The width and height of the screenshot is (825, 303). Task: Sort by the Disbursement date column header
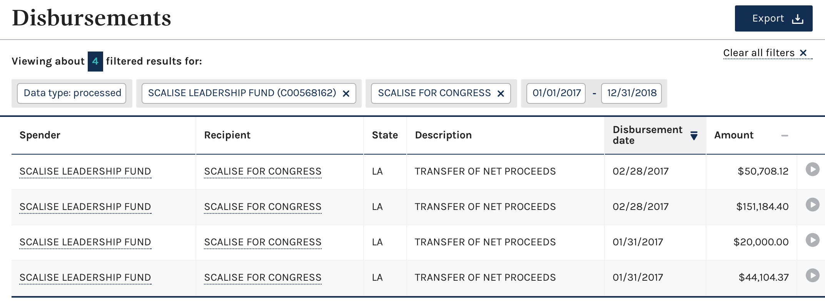pos(647,135)
